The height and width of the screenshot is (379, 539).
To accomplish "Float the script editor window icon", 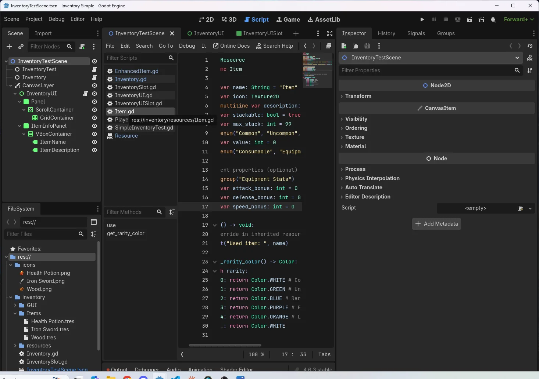I will pyautogui.click(x=329, y=46).
